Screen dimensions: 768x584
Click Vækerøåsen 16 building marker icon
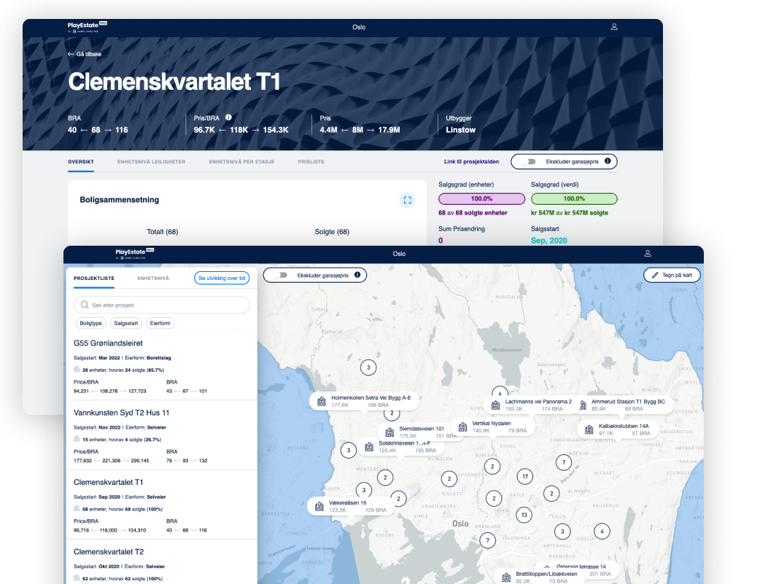319,506
